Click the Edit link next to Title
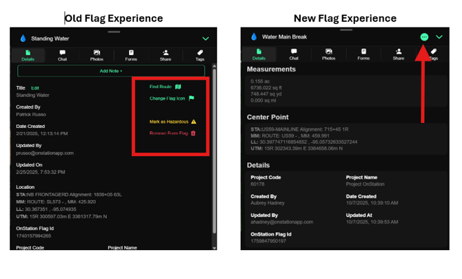The height and width of the screenshot is (279, 462). (35, 88)
